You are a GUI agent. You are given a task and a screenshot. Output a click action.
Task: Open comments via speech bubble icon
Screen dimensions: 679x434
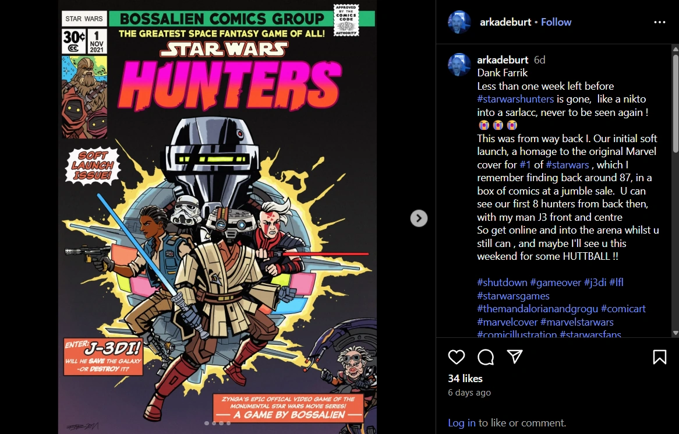[x=486, y=357]
